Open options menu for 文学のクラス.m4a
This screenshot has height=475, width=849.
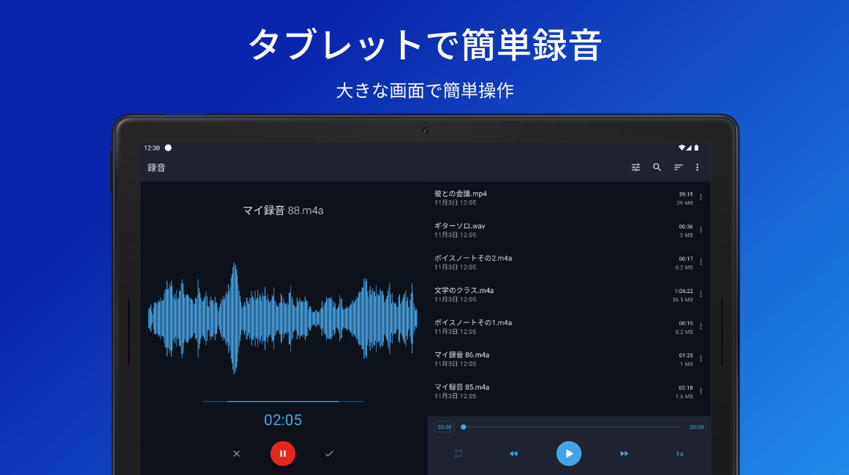pyautogui.click(x=700, y=293)
